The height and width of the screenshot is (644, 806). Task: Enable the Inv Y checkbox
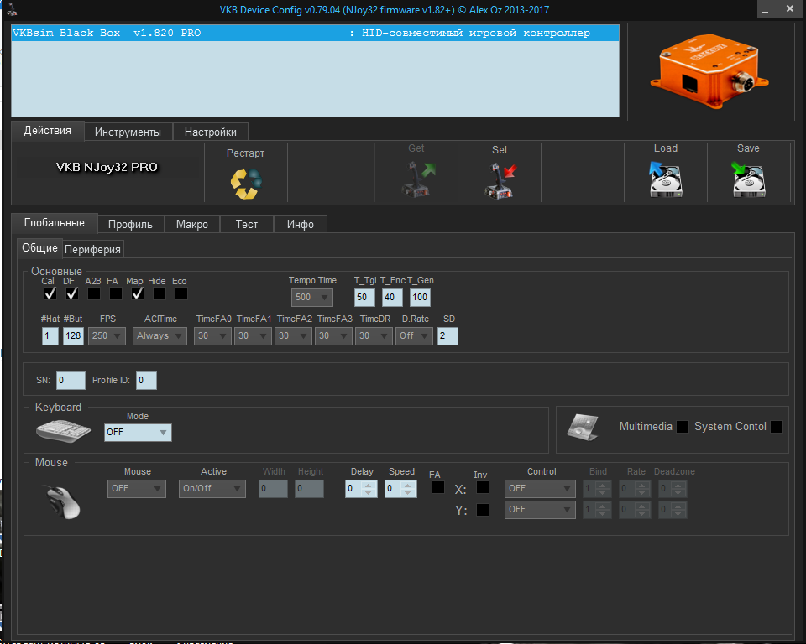pyautogui.click(x=483, y=510)
